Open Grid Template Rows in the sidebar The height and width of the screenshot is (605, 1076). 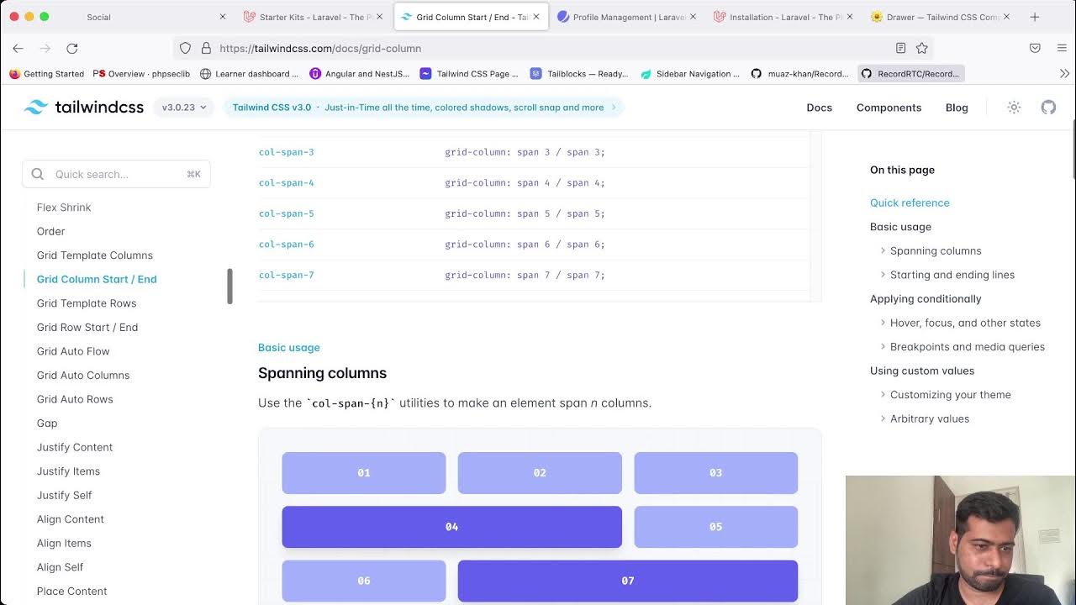click(x=87, y=303)
